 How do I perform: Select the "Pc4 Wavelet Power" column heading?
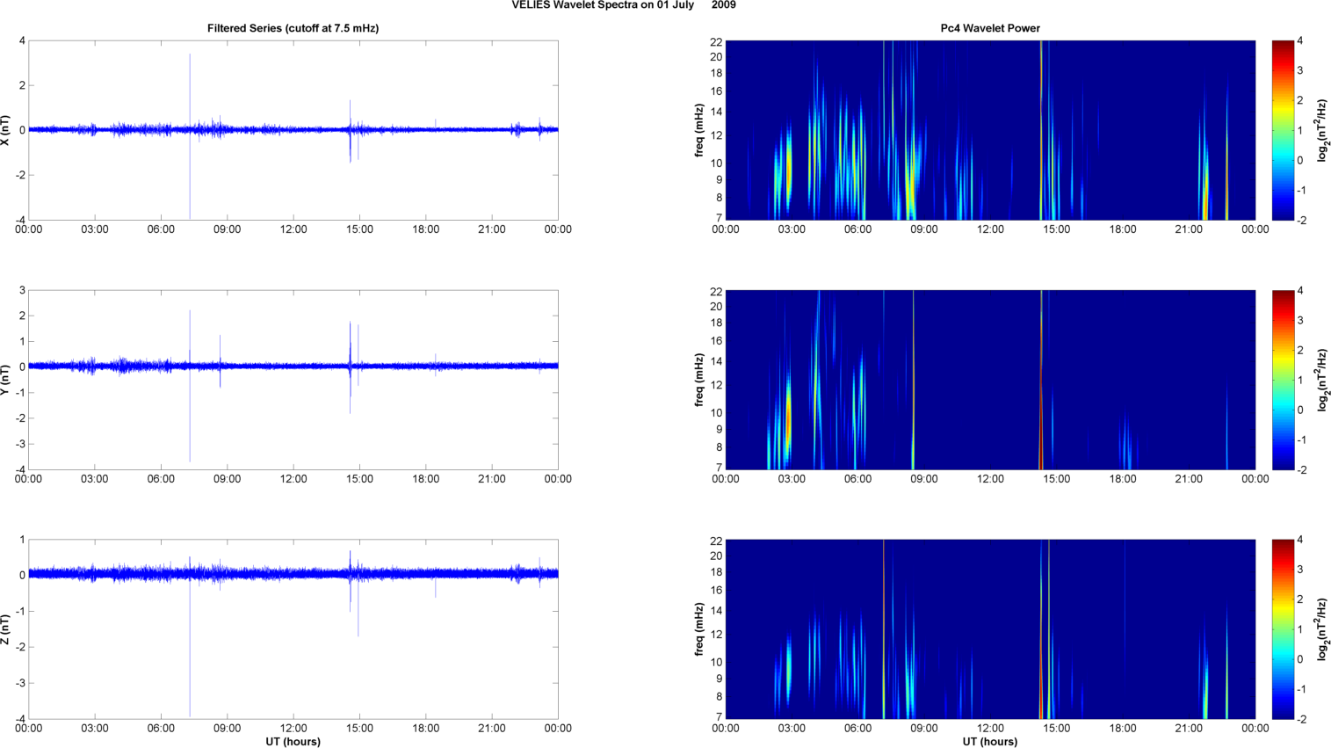990,28
